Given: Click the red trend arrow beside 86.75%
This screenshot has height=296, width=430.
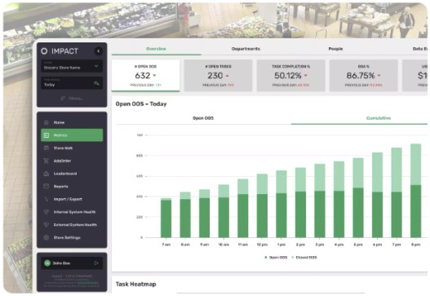Looking at the screenshot, I should (379, 75).
